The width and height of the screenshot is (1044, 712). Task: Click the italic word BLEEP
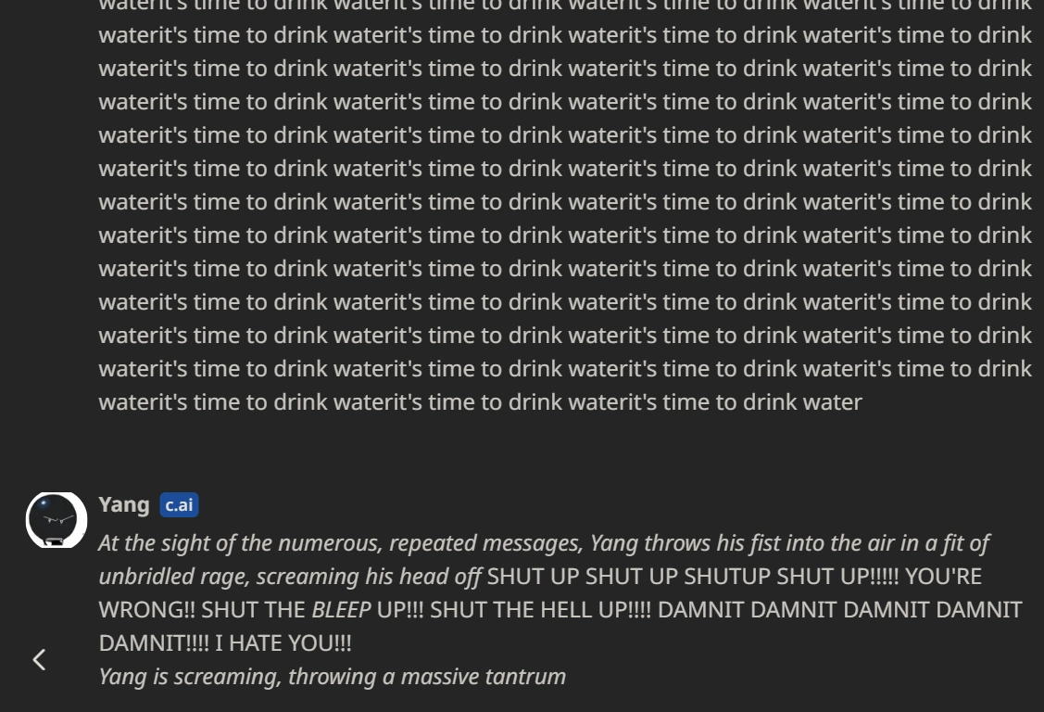341,609
